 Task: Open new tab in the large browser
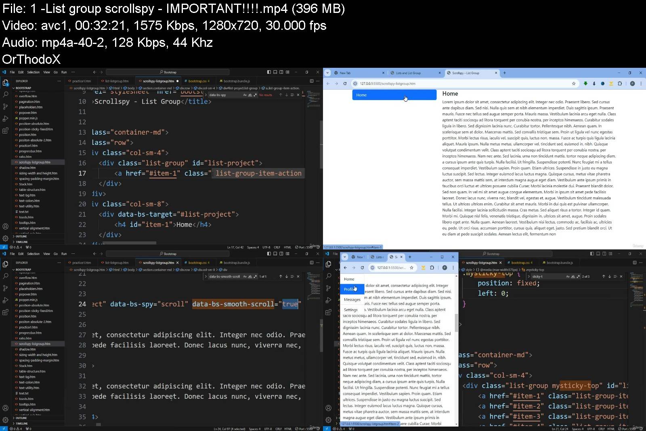coord(504,73)
